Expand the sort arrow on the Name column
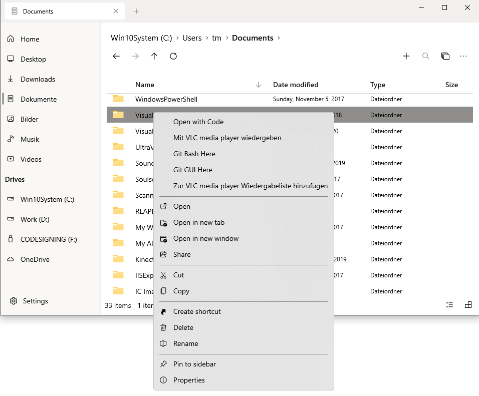The width and height of the screenshot is (479, 396). [259, 85]
